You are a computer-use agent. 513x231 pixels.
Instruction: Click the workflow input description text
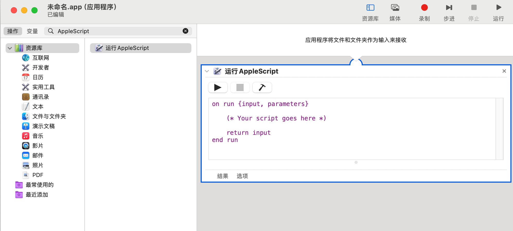tap(356, 40)
